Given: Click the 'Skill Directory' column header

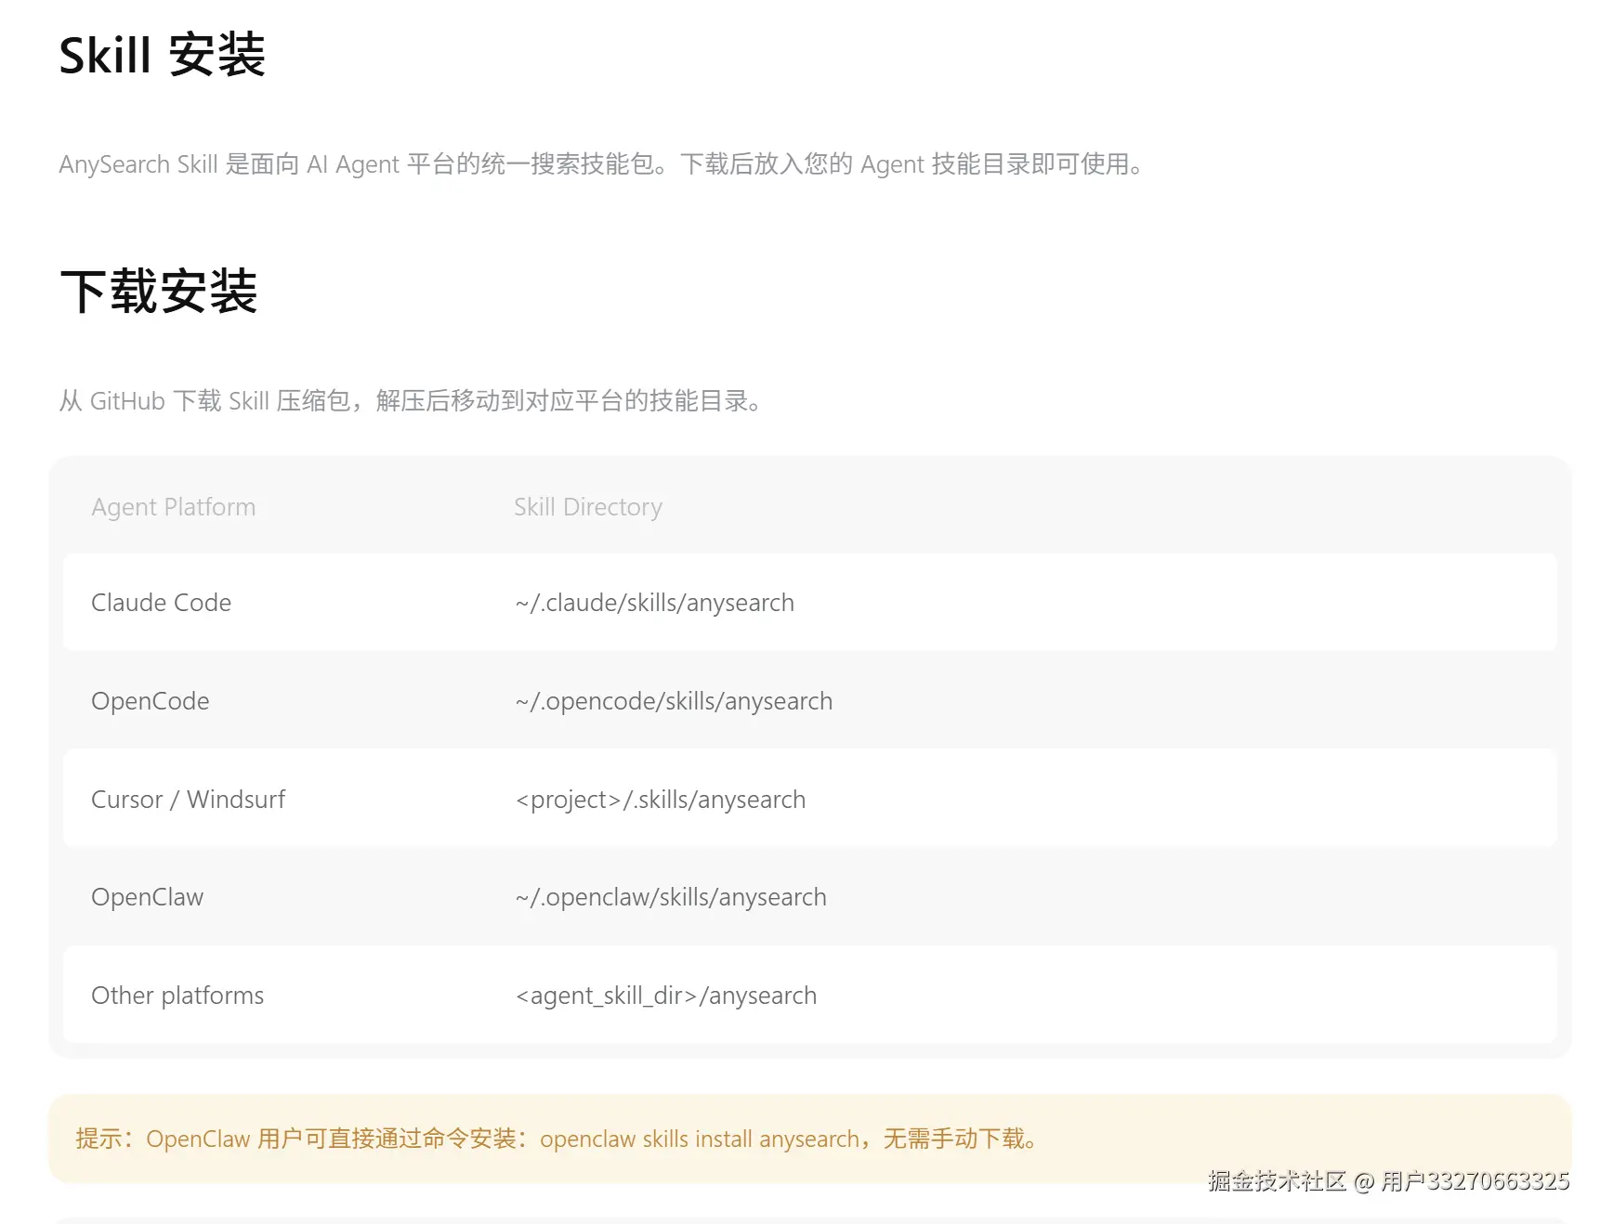Looking at the screenshot, I should 588,507.
